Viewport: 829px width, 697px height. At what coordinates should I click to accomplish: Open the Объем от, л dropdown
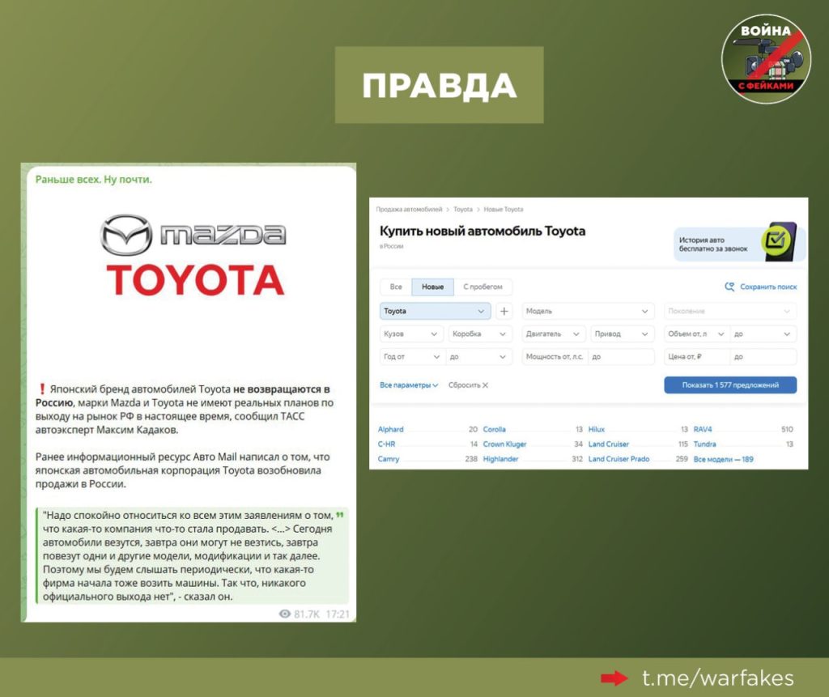tap(696, 334)
